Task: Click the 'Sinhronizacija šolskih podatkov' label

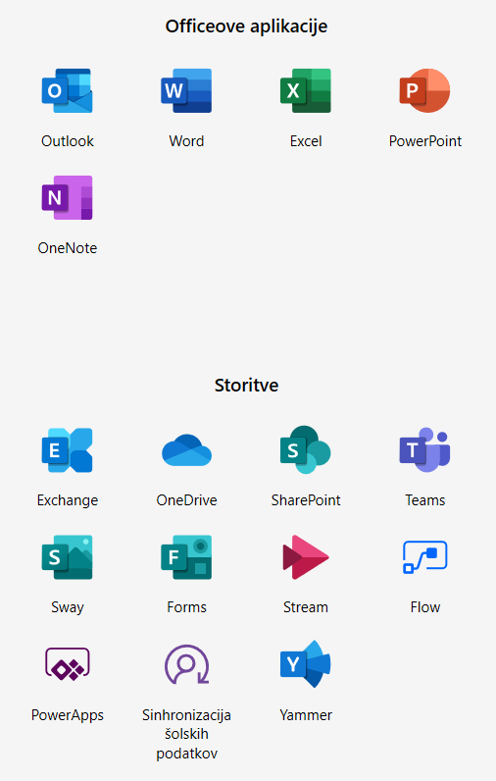Action: [186, 734]
